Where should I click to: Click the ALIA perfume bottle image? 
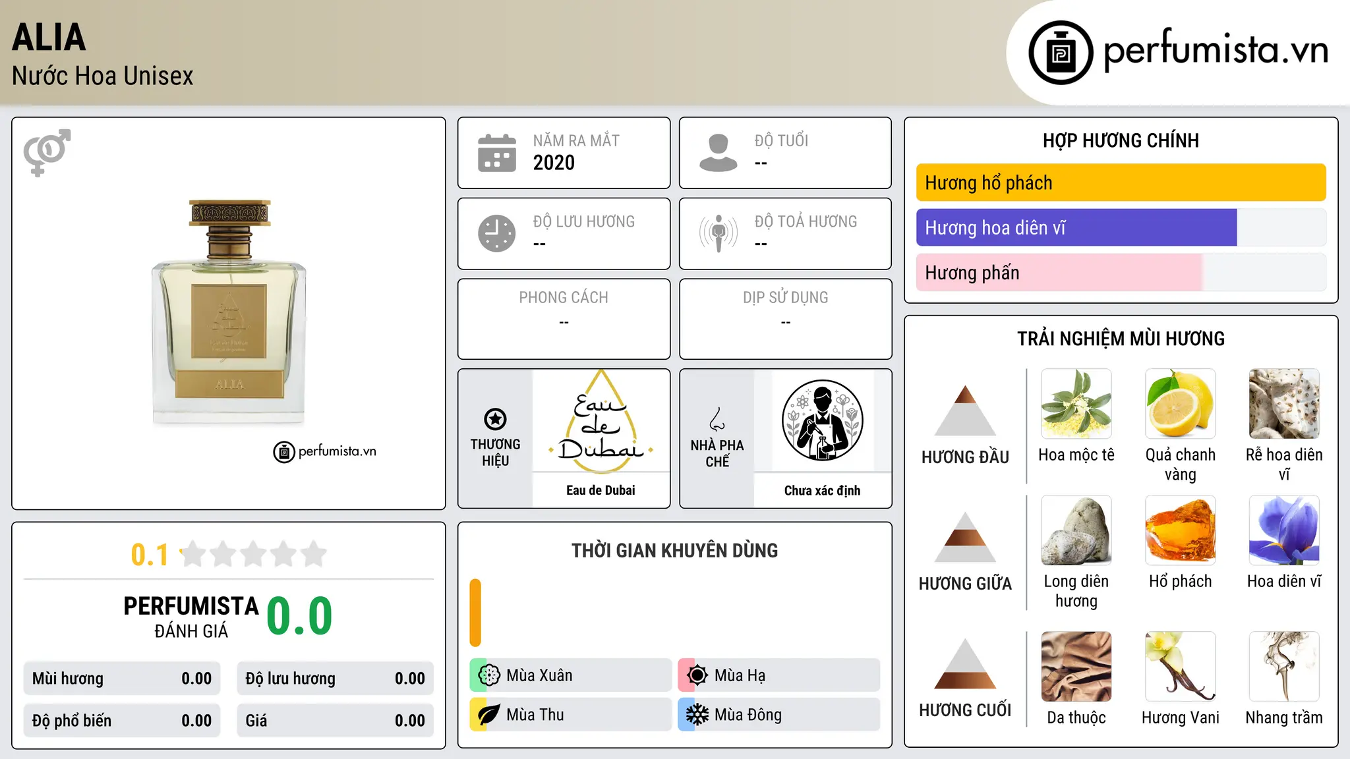[x=229, y=312]
